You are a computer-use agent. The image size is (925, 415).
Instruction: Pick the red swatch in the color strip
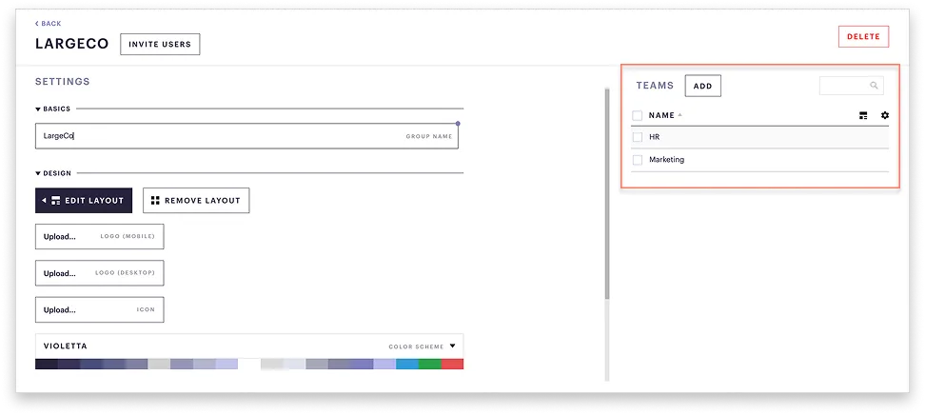[x=452, y=364]
